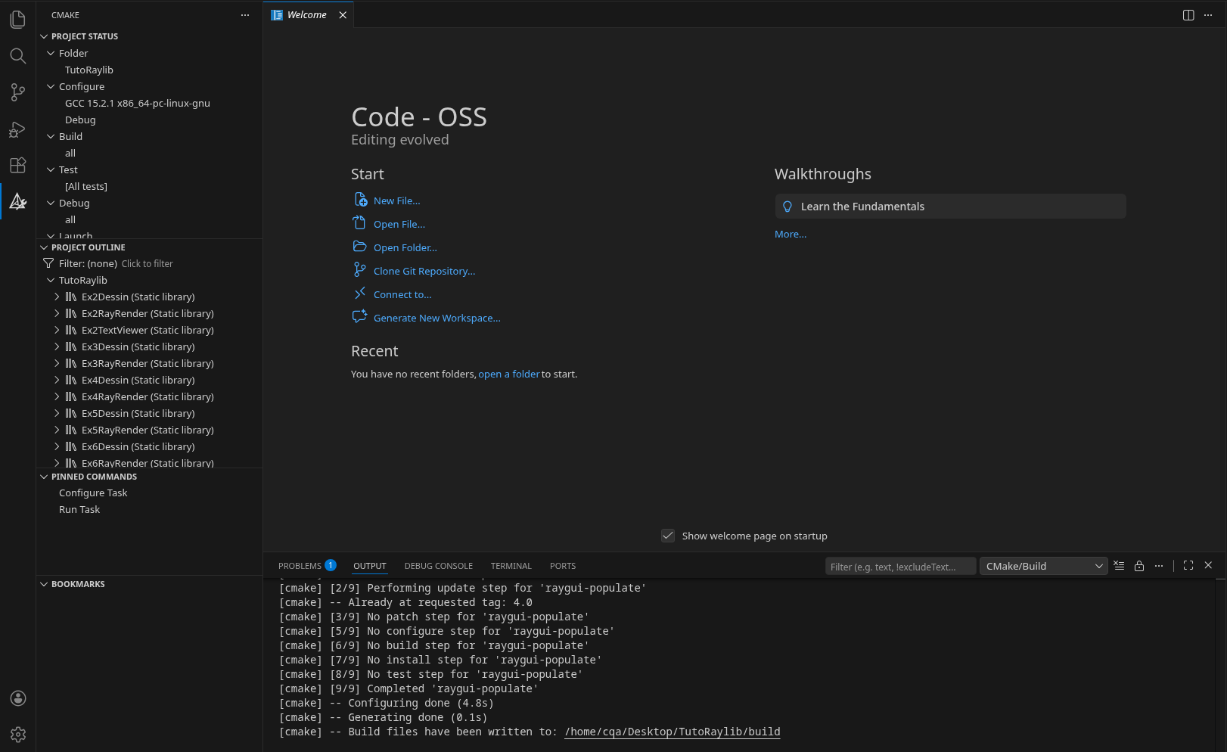Image resolution: width=1227 pixels, height=752 pixels.
Task: Select the CMake Tools activity bar icon
Action: click(18, 201)
